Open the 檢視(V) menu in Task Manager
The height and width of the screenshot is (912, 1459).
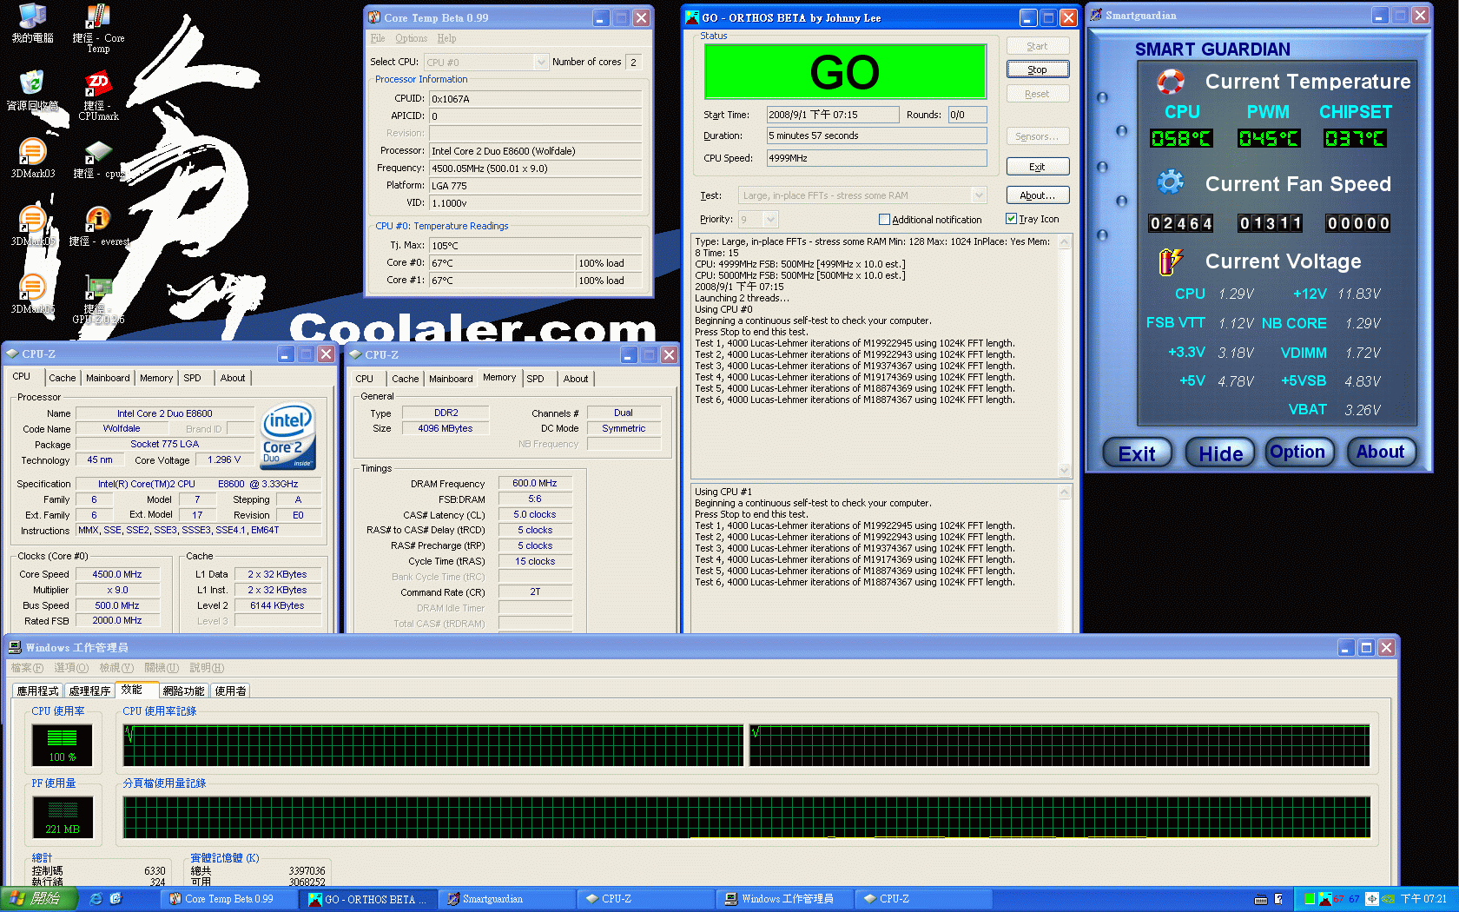(116, 668)
